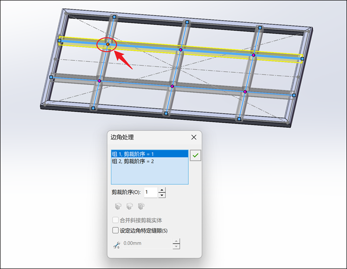Increase 剪裁阶序 with the up arrow
Viewport: 347px width, 269px height.
[x=162, y=190]
